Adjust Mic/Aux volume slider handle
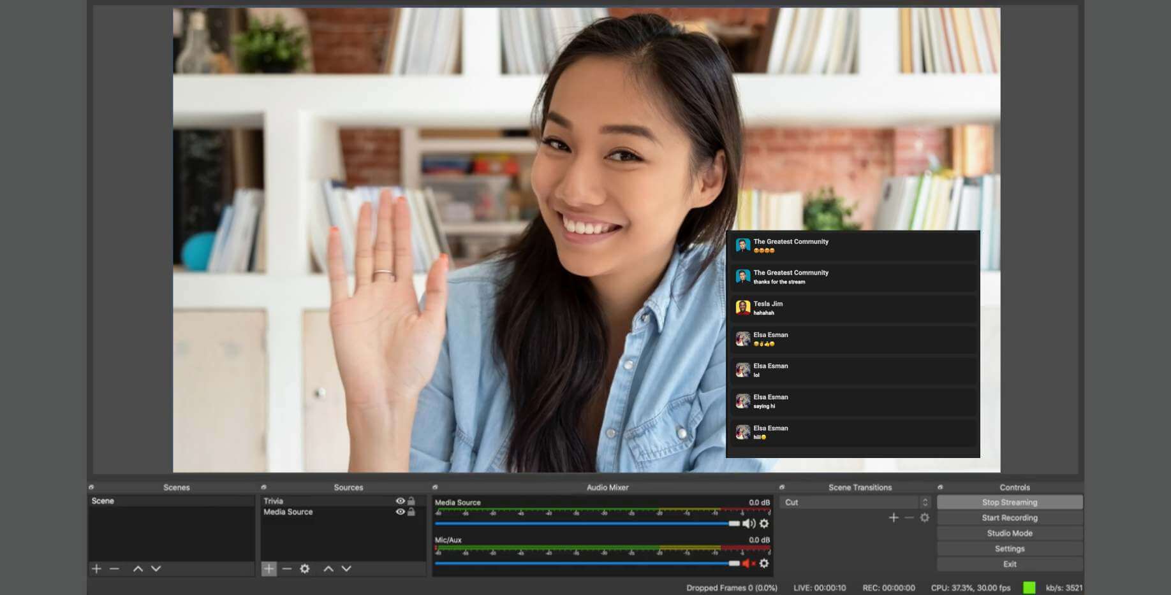The height and width of the screenshot is (595, 1171). (734, 563)
